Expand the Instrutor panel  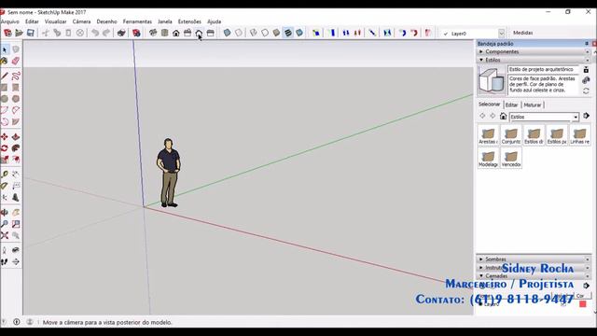[533, 268]
